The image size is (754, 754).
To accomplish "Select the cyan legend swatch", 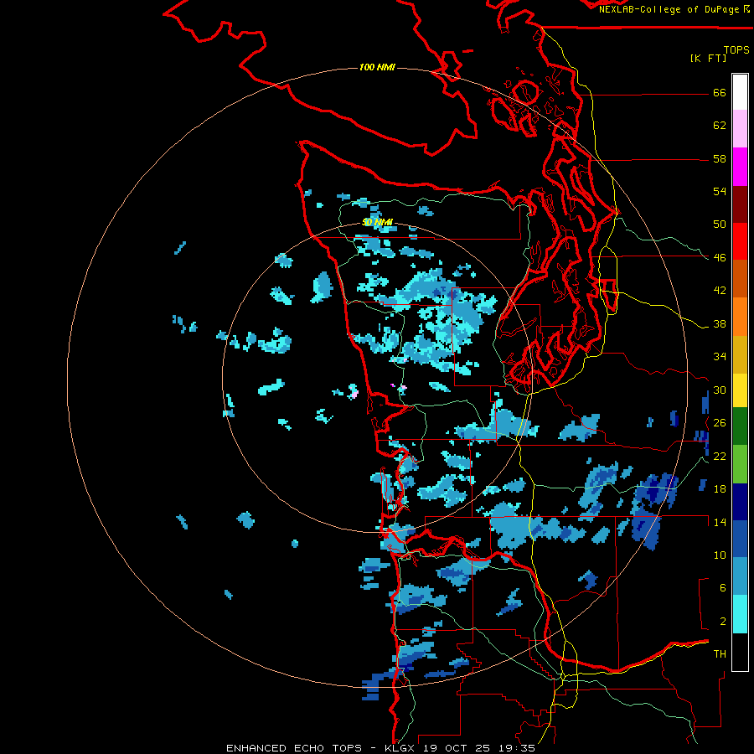I will pyautogui.click(x=740, y=614).
